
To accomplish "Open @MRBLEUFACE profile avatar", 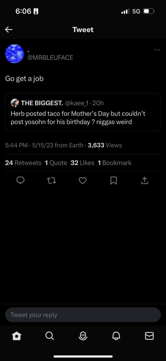I will click(14, 54).
